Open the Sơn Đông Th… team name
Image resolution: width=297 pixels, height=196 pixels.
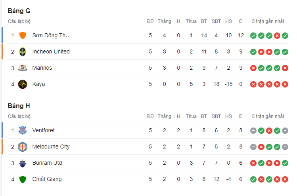[x=52, y=35]
